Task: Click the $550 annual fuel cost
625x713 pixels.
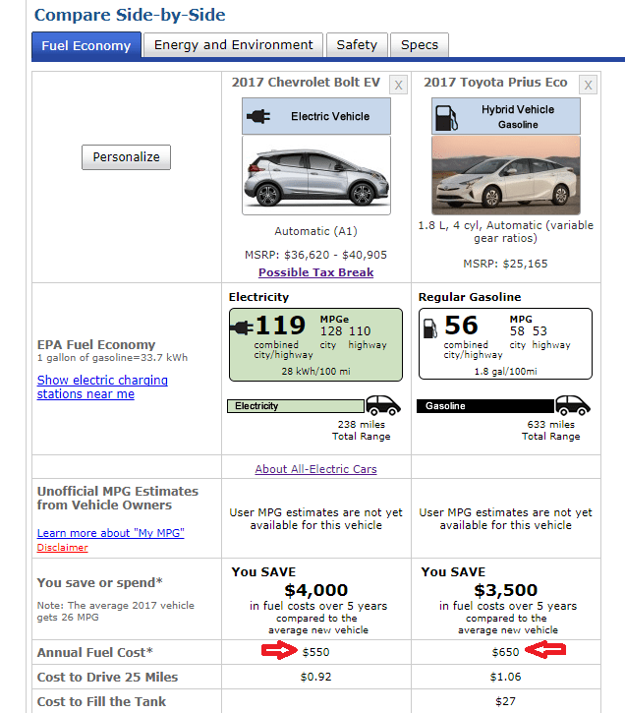Action: click(x=316, y=652)
